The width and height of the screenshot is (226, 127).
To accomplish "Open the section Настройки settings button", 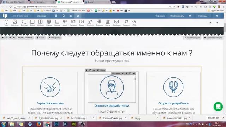I will (54, 38).
